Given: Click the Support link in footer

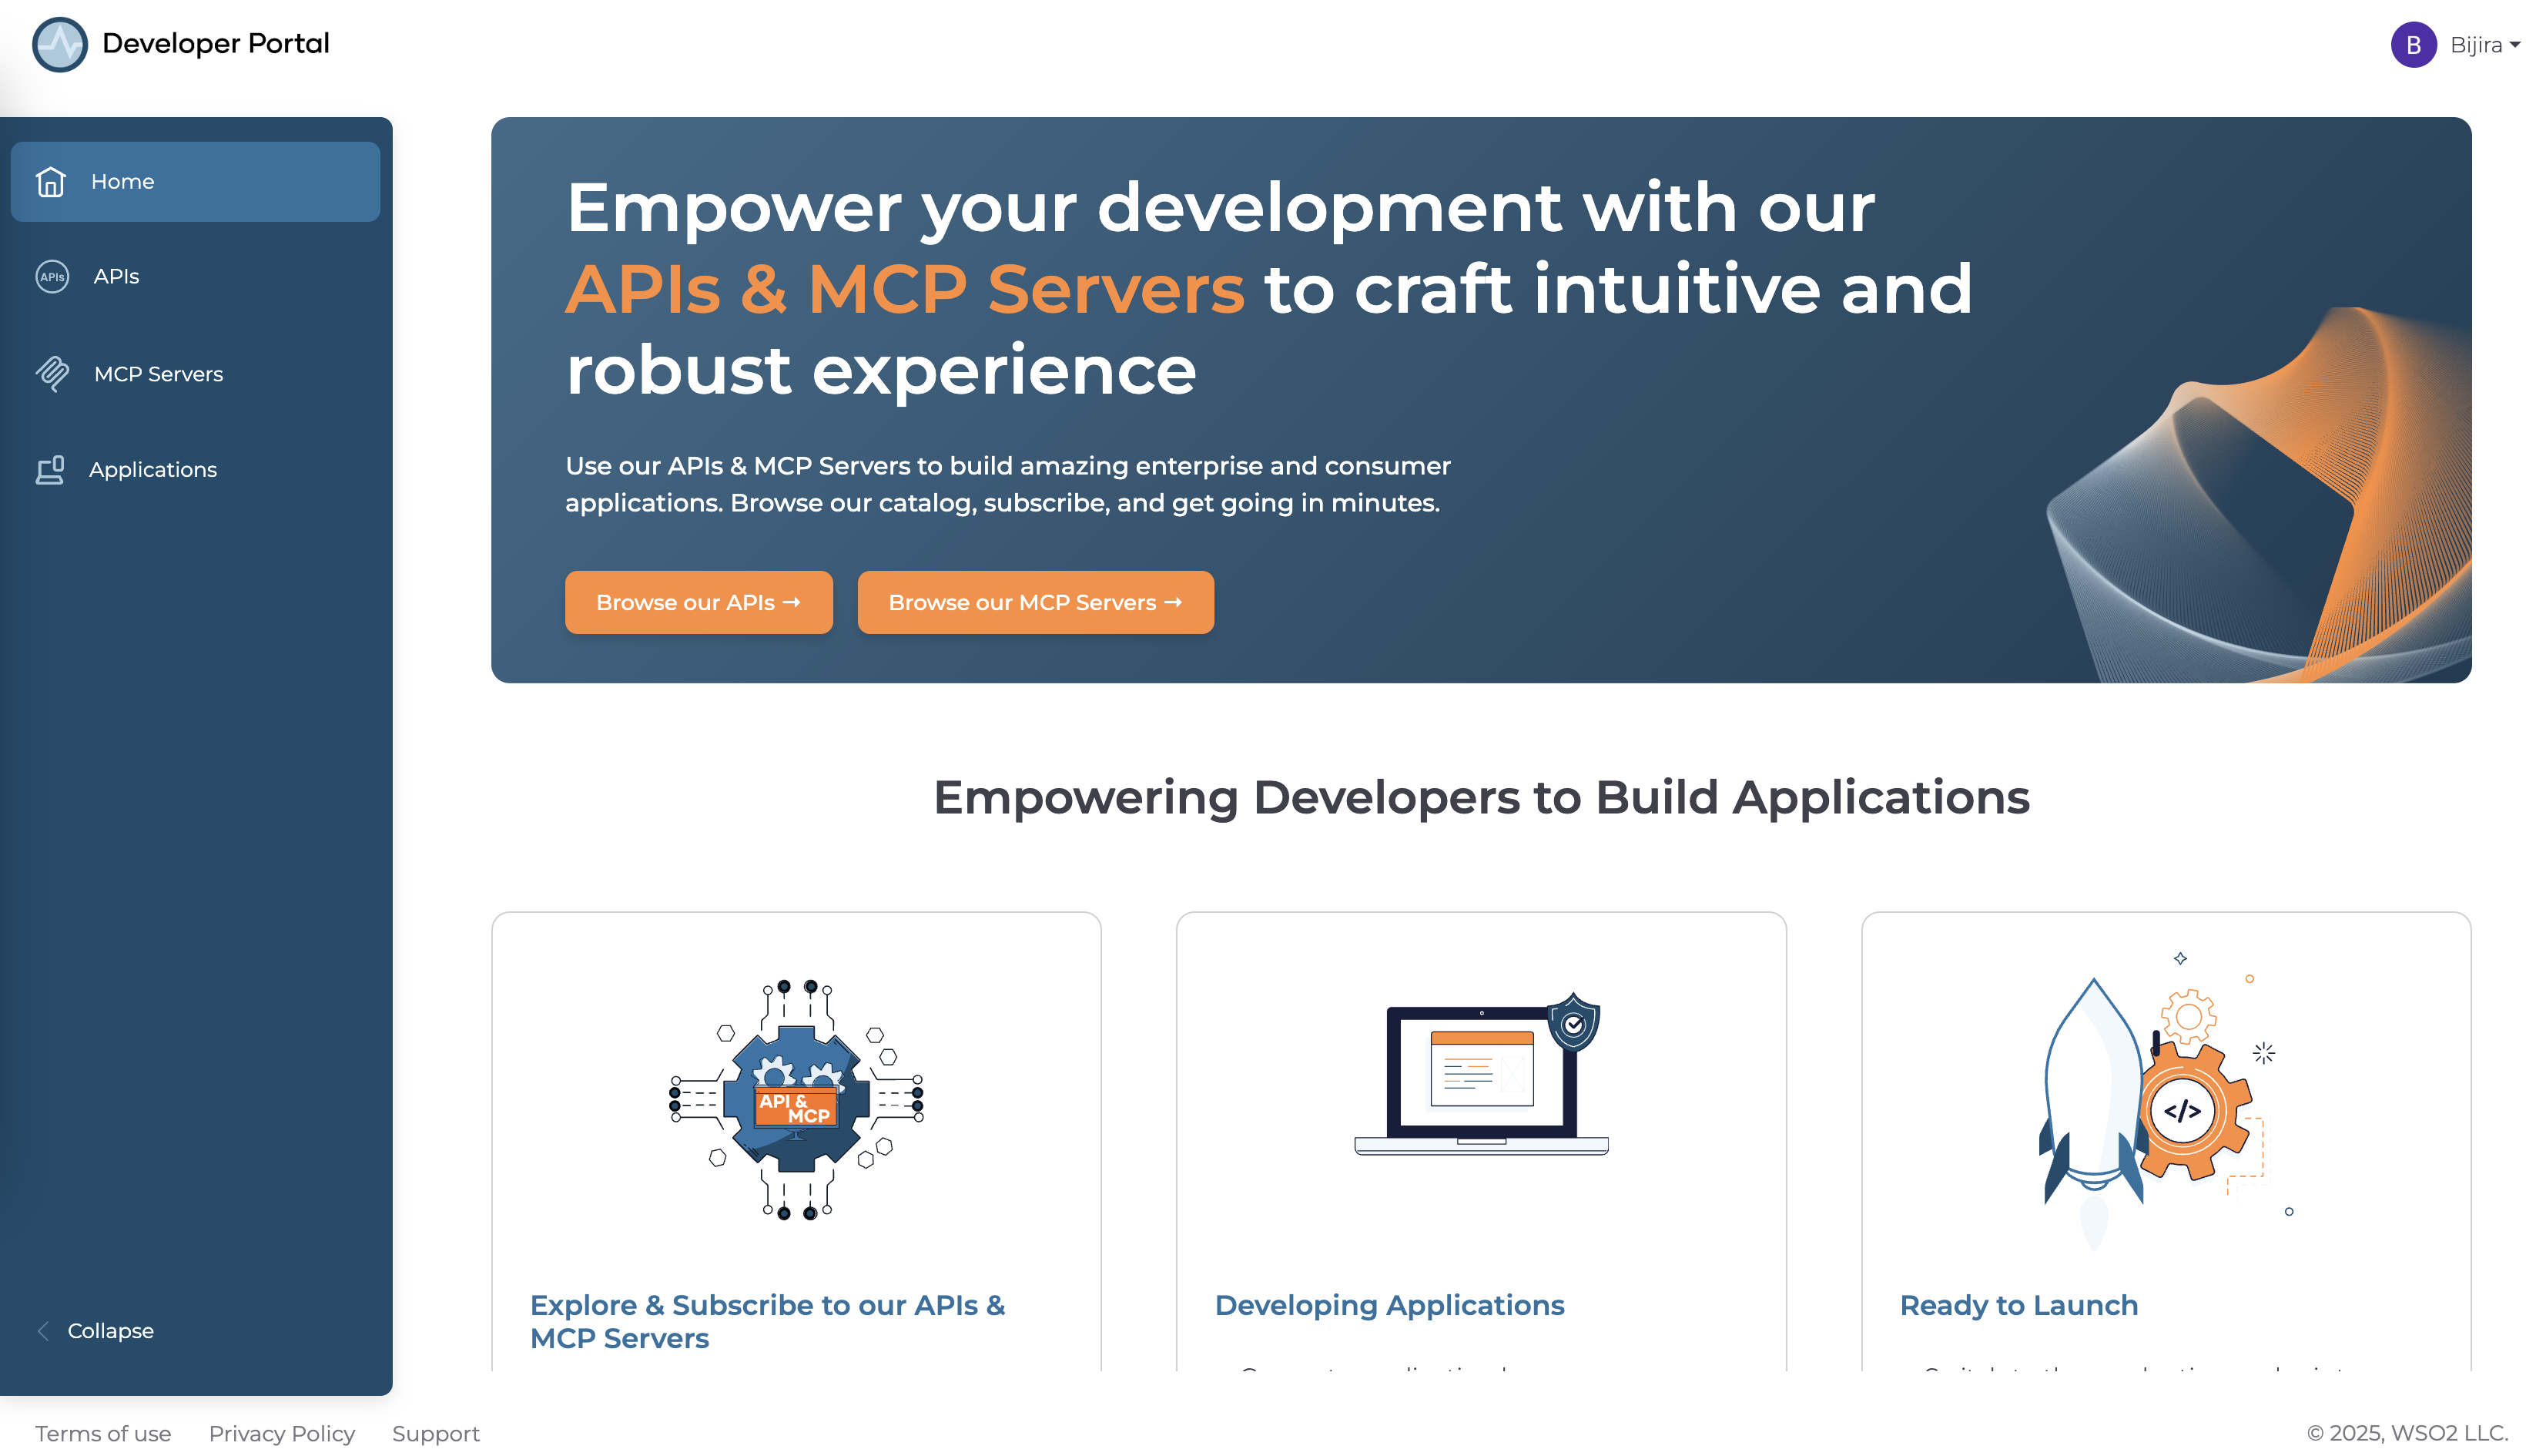Looking at the screenshot, I should 435,1433.
